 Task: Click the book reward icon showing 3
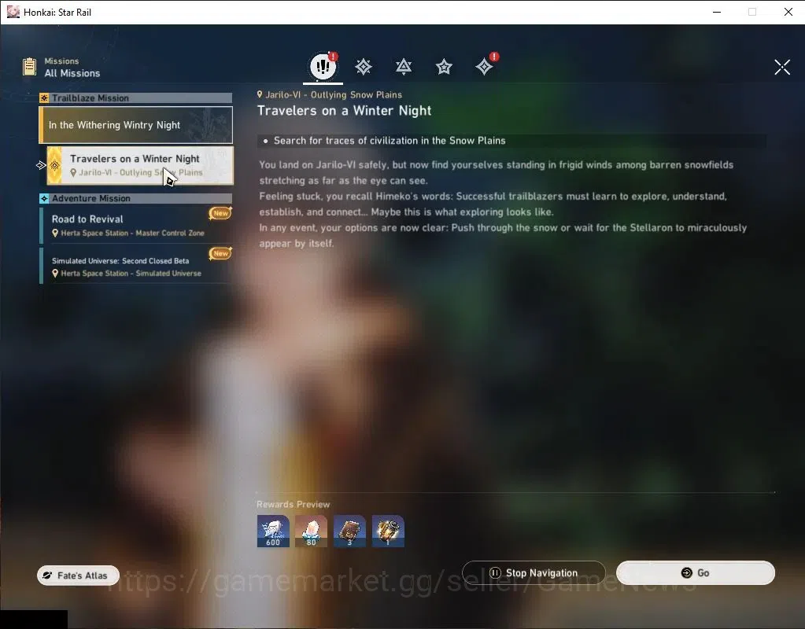pos(349,531)
